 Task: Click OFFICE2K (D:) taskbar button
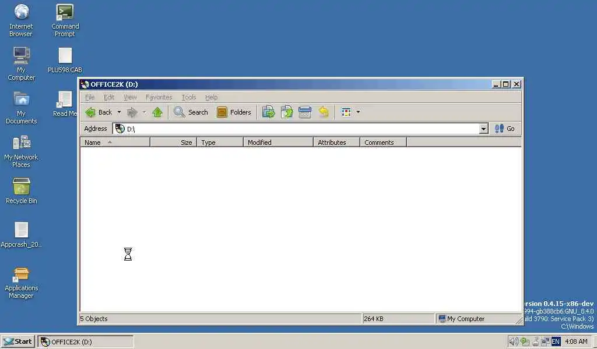pyautogui.click(x=85, y=342)
